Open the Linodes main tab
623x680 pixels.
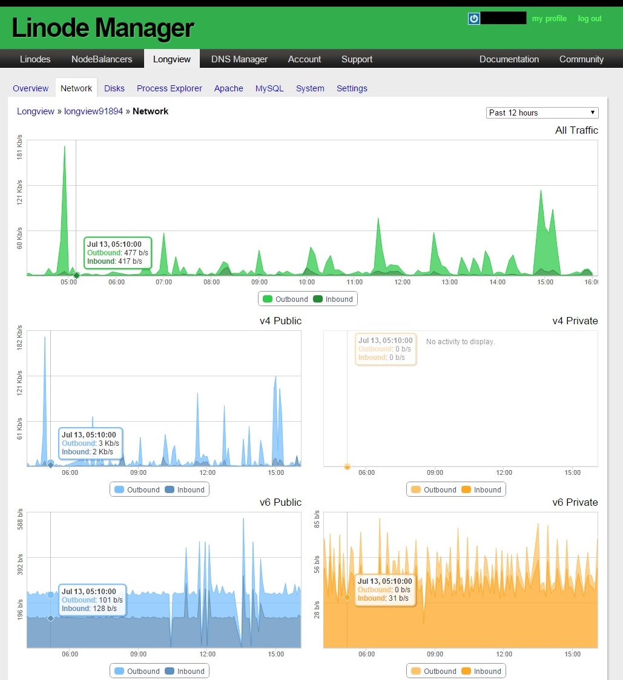point(35,59)
